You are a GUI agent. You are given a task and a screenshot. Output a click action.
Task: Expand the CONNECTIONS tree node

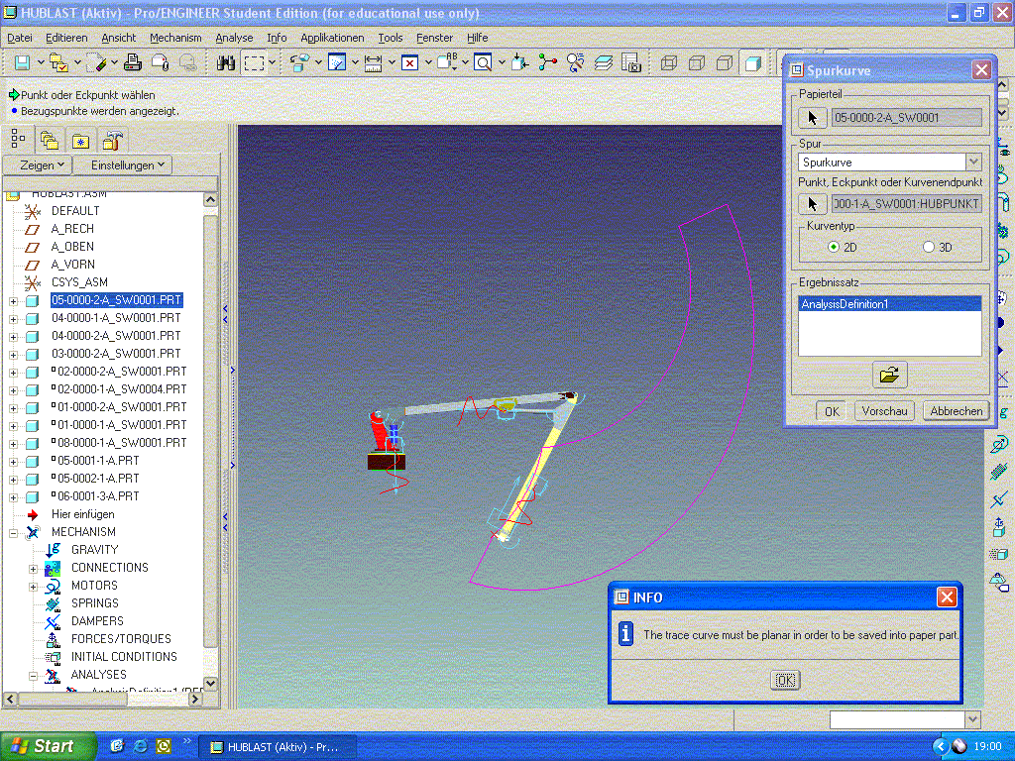[x=33, y=569]
